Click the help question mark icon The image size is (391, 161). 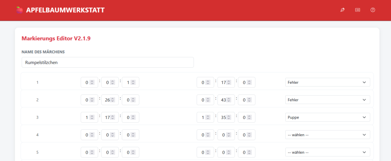click(373, 10)
